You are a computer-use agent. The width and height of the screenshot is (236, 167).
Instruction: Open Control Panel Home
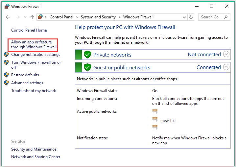(29, 30)
